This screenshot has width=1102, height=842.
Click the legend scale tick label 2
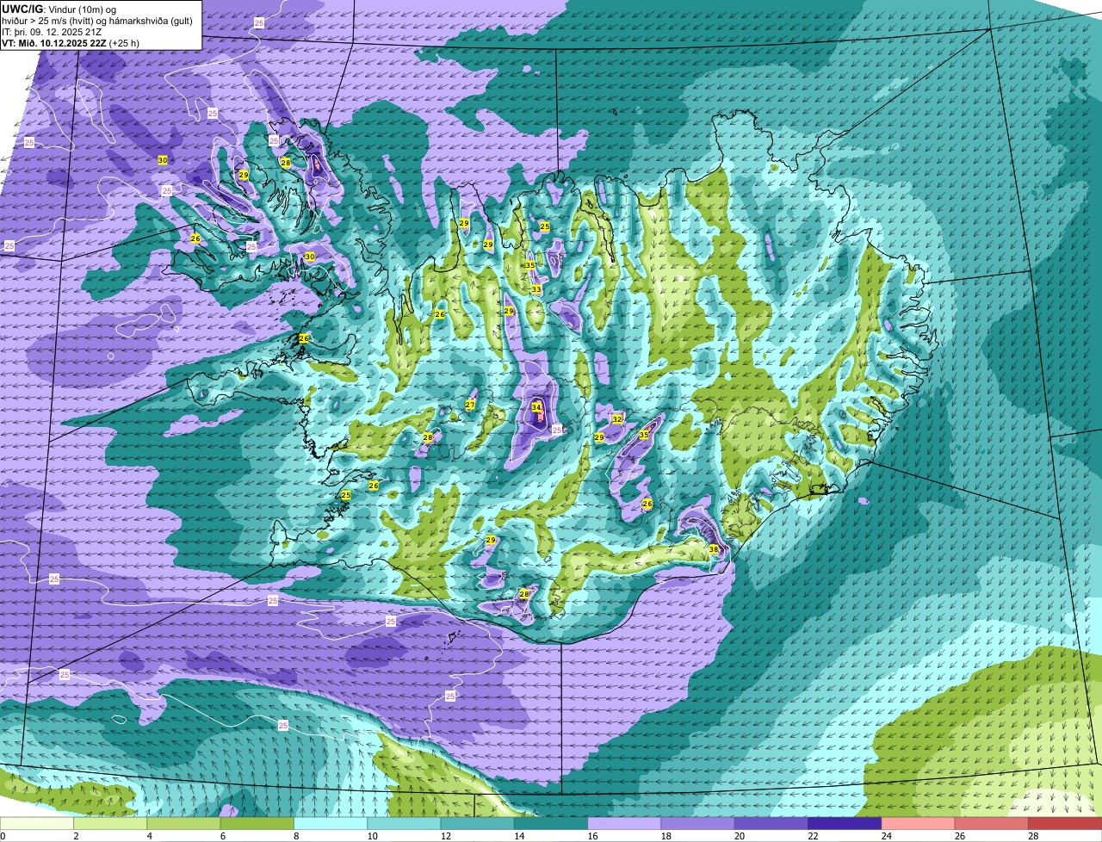(76, 836)
